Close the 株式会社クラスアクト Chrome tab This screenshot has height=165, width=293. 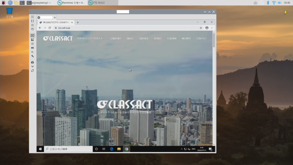[x=72, y=22]
